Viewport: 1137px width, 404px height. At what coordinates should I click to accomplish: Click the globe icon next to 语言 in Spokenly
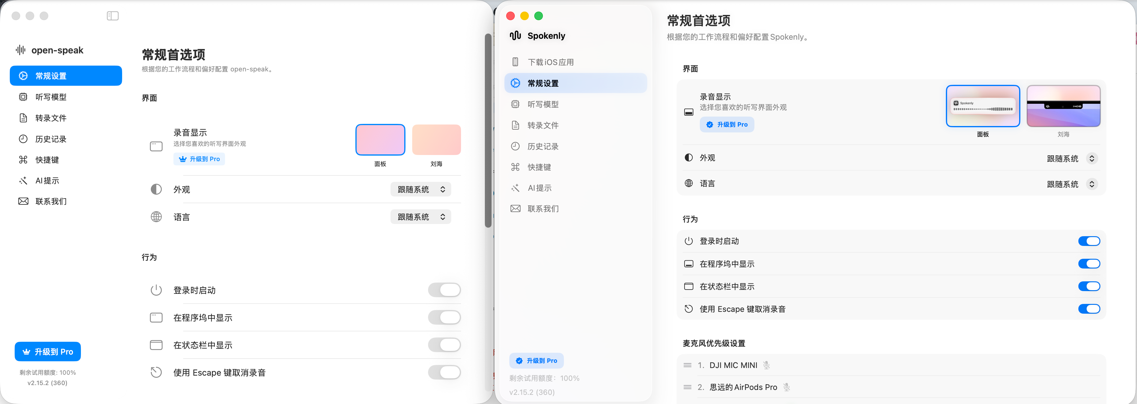pos(688,183)
